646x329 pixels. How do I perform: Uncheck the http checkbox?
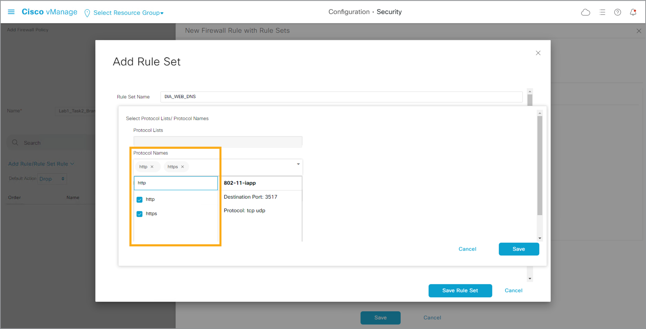click(x=139, y=200)
